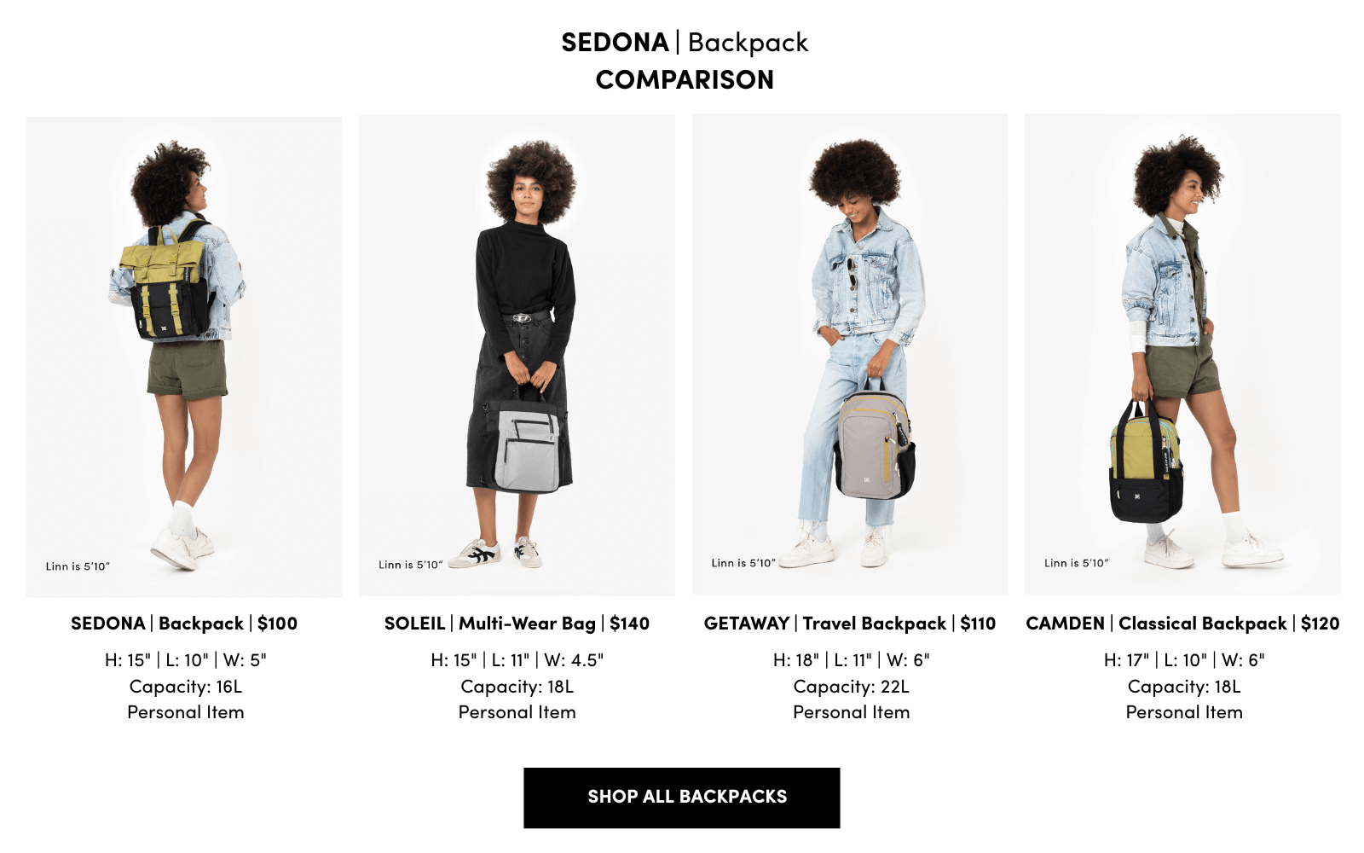Click the Capacity: 16L text
This screenshot has width=1364, height=853.
click(x=186, y=687)
